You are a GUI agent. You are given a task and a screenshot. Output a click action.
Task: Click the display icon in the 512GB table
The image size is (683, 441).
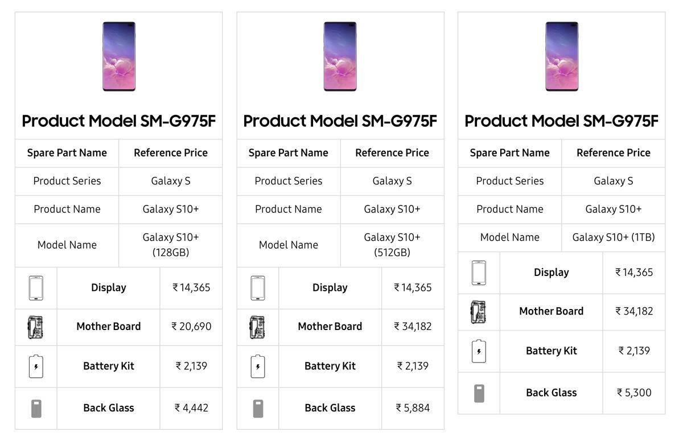(x=258, y=288)
